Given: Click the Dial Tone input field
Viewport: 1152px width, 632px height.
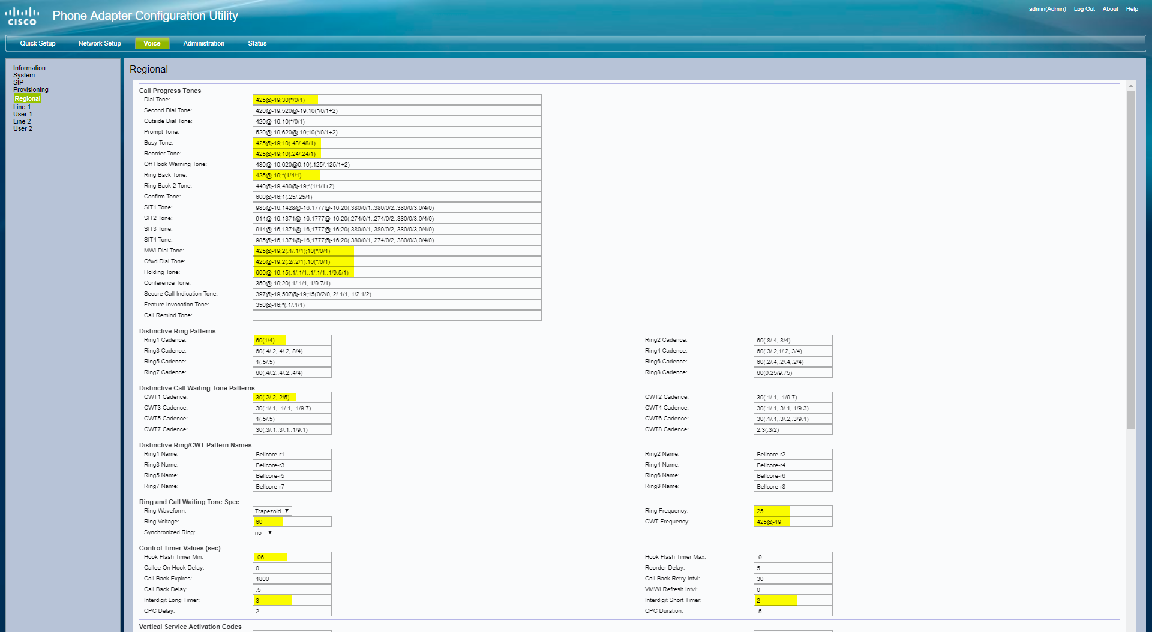Looking at the screenshot, I should [397, 100].
